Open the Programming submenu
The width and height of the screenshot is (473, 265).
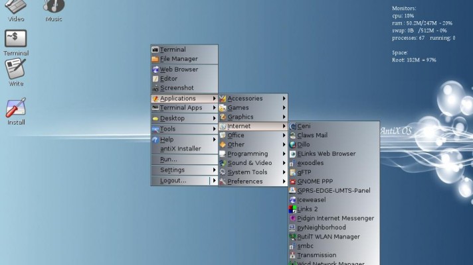coord(253,154)
